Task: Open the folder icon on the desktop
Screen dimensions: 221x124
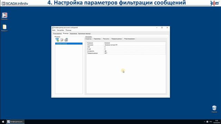Action: pyautogui.click(x=4, y=27)
